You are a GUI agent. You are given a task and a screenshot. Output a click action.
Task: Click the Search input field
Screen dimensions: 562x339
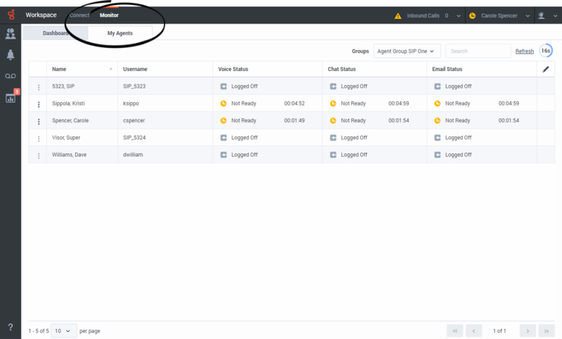tap(478, 51)
